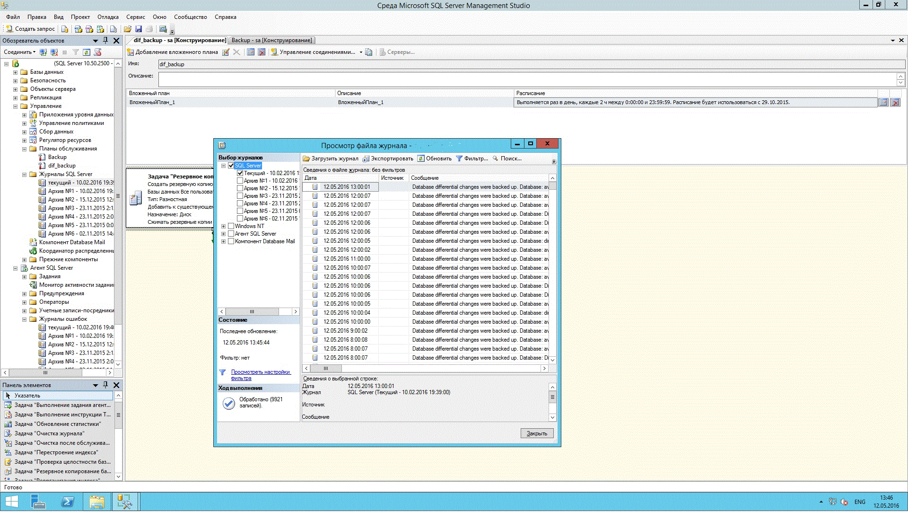This screenshot has width=908, height=512.
Task: Open the Файл menu
Action: click(x=13, y=17)
